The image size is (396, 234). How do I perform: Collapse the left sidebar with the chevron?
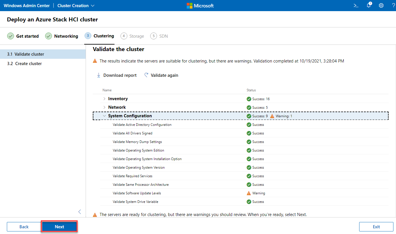pyautogui.click(x=80, y=212)
